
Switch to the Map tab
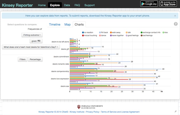[67, 24]
